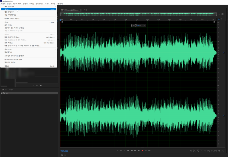Open overview navigator list icon at top right
This screenshot has height=157, width=228.
coord(223,14)
